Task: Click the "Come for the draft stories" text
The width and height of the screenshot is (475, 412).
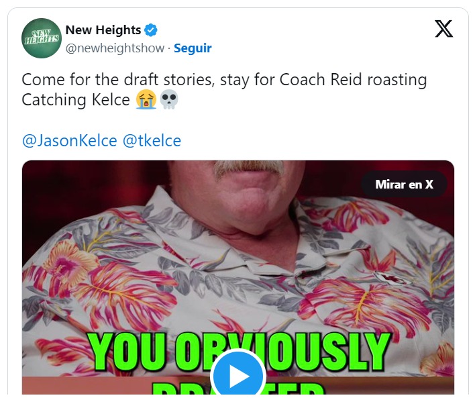Action: (x=118, y=80)
